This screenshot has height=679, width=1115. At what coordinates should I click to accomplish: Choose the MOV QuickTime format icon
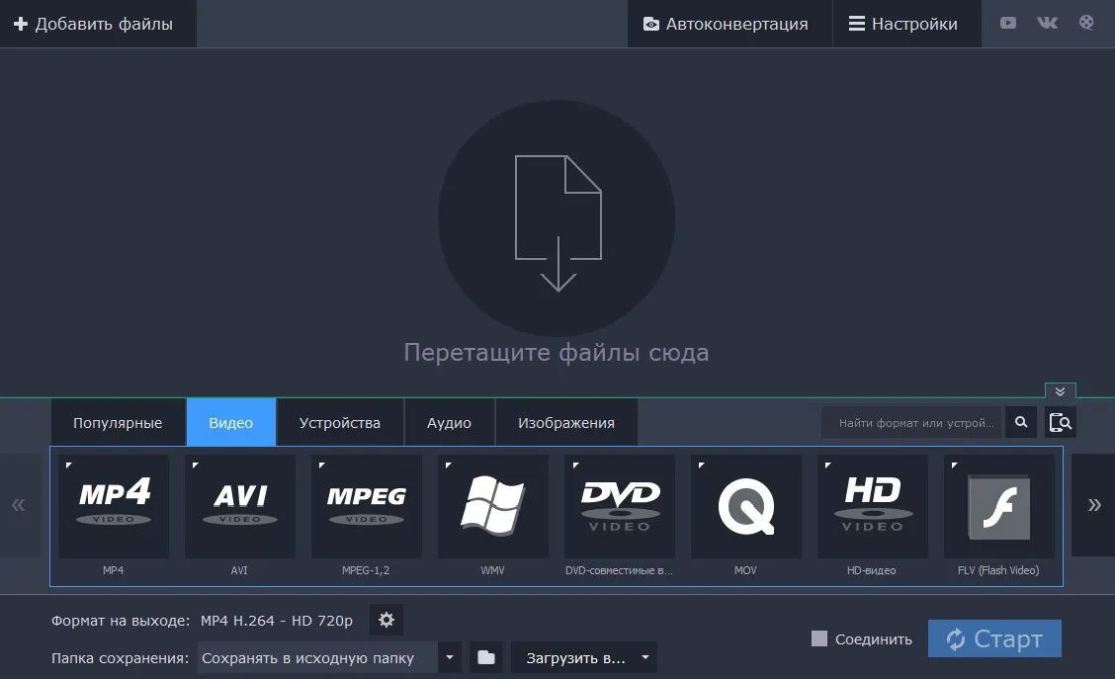coord(746,506)
